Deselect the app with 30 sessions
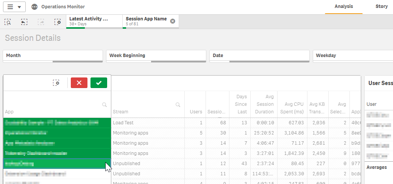 (57, 133)
